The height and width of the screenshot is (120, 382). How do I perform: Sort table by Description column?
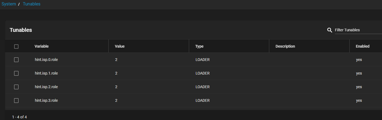click(x=285, y=46)
